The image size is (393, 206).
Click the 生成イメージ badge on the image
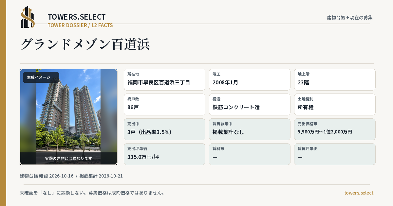point(41,77)
